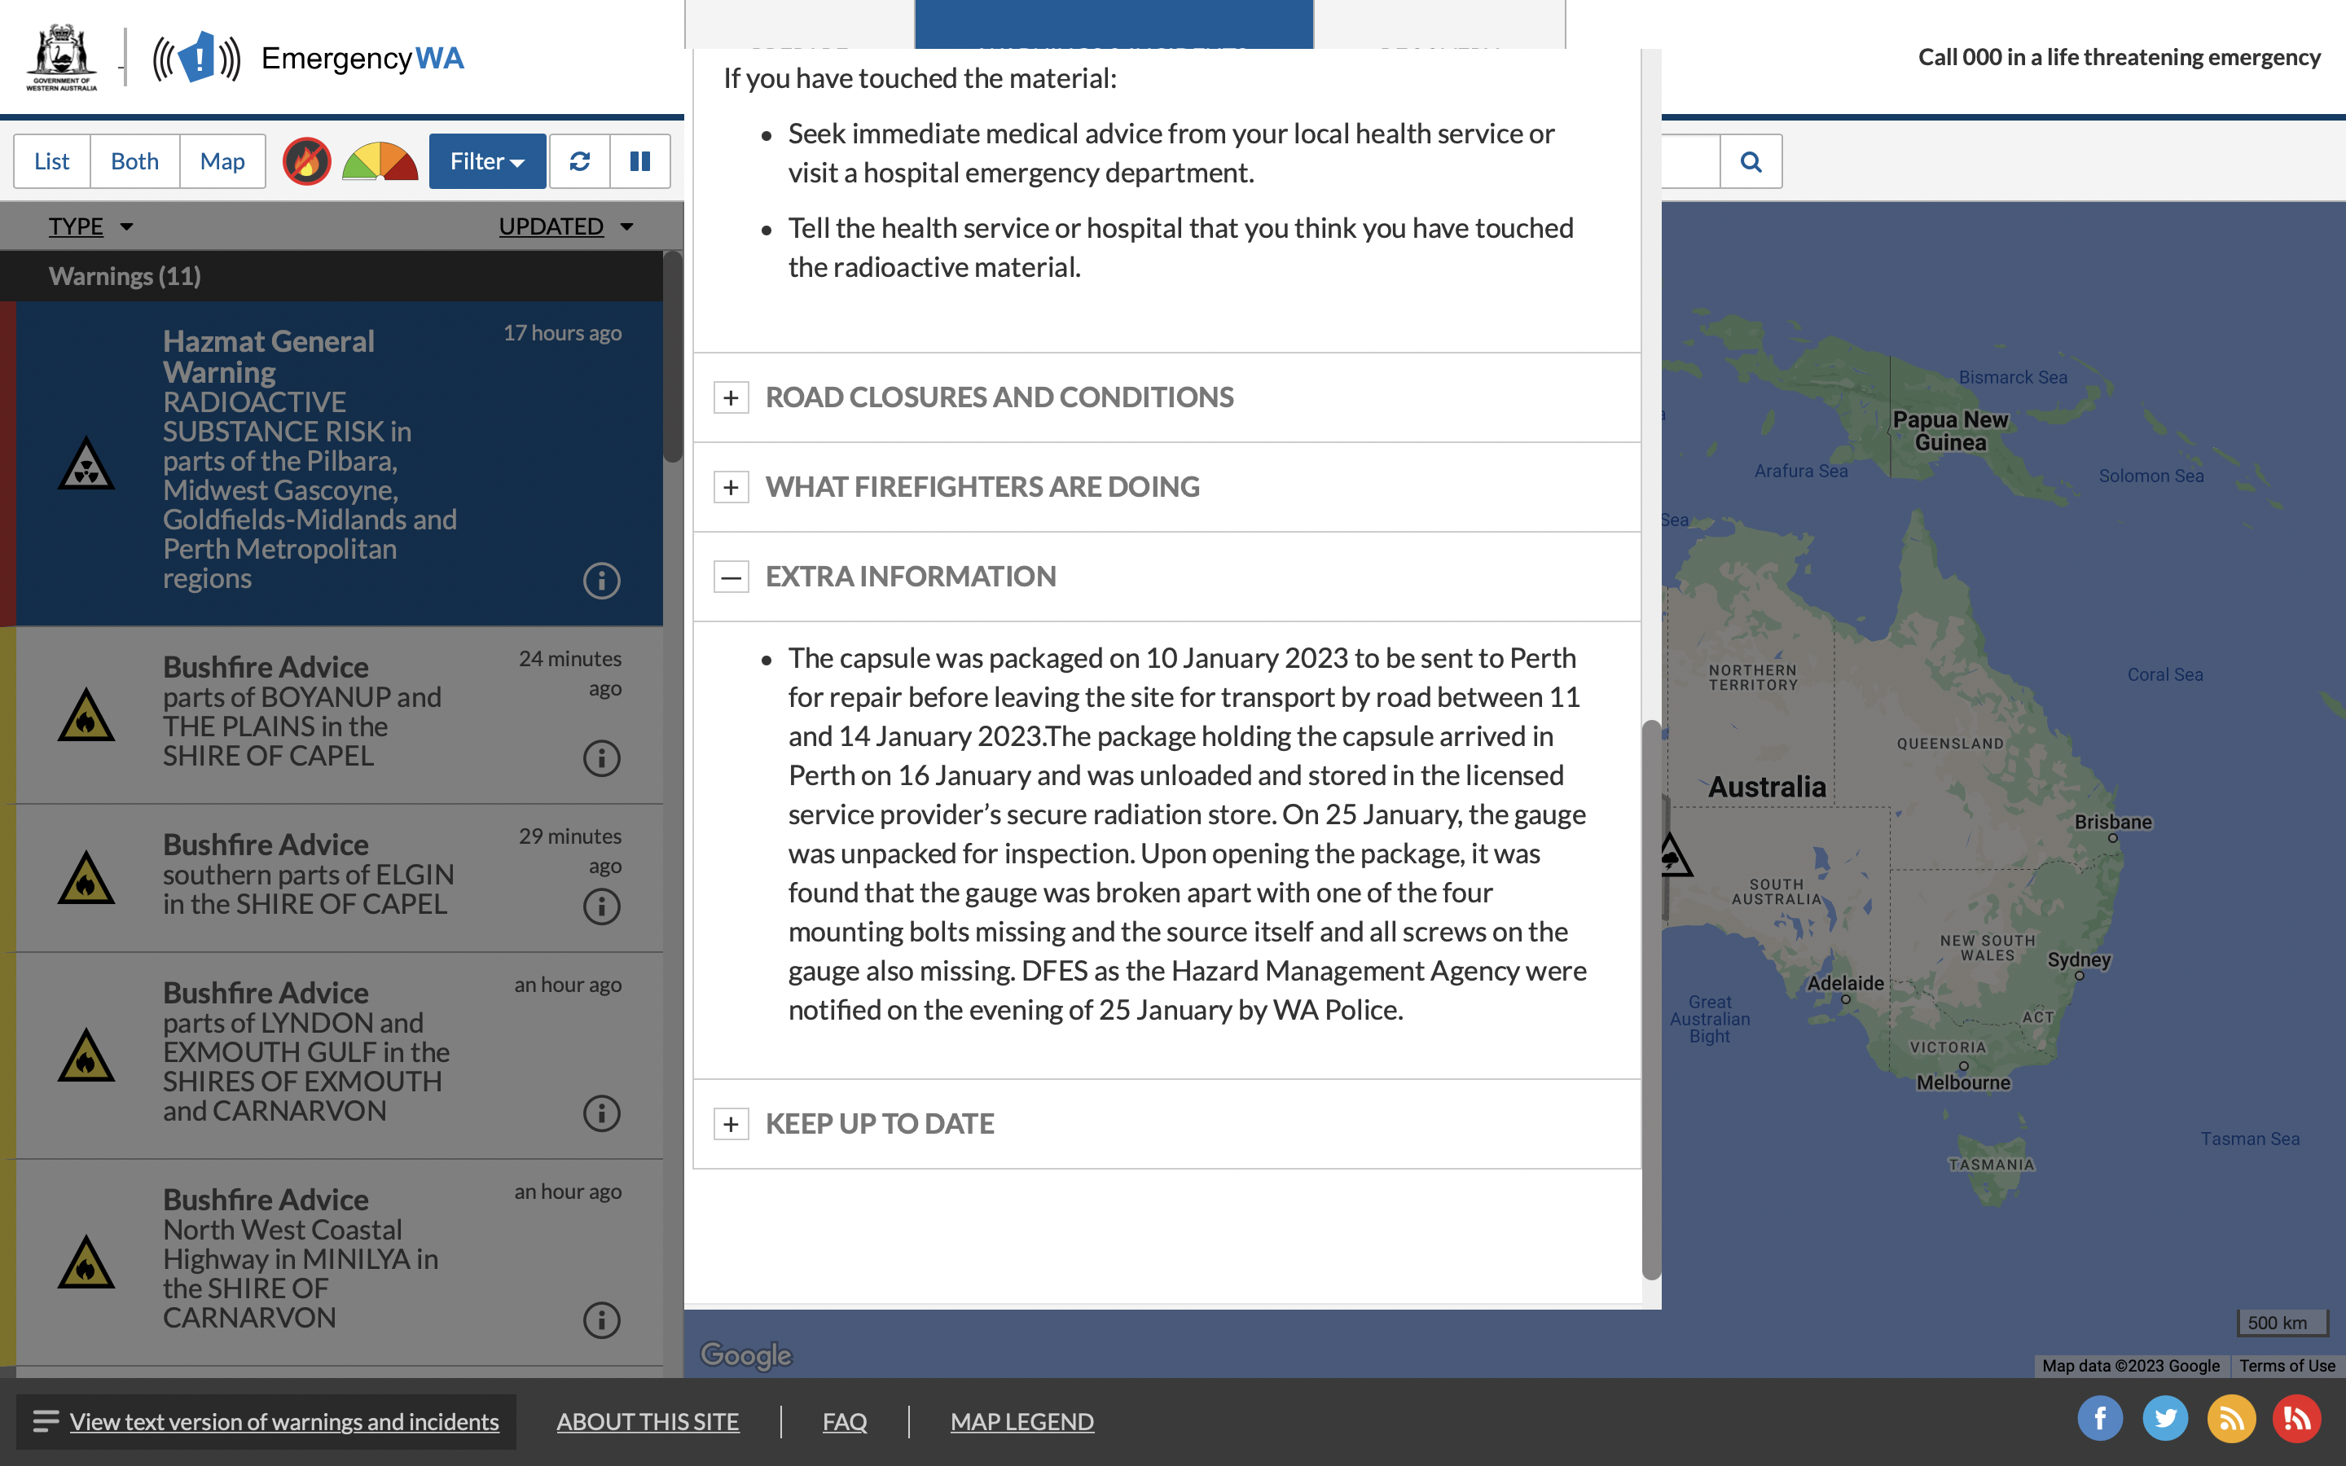View text version of warnings and incidents
Image resolution: width=2346 pixels, height=1466 pixels.
(x=284, y=1421)
